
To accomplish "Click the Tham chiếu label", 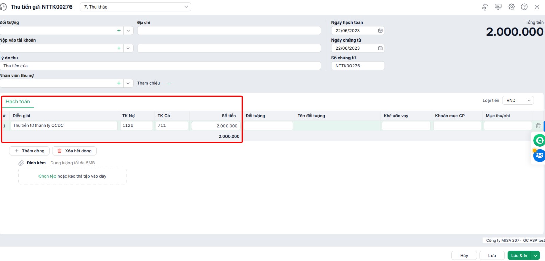I will click(149, 83).
